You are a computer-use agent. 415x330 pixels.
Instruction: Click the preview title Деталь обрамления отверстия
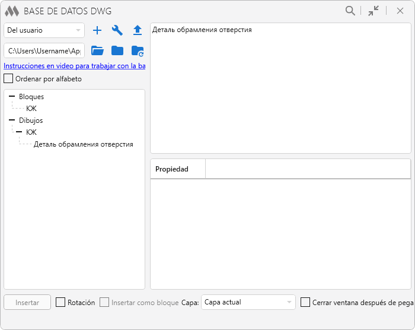[x=202, y=30]
